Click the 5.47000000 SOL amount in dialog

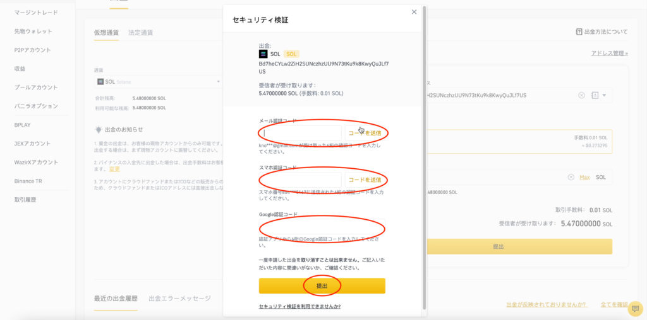(278, 93)
